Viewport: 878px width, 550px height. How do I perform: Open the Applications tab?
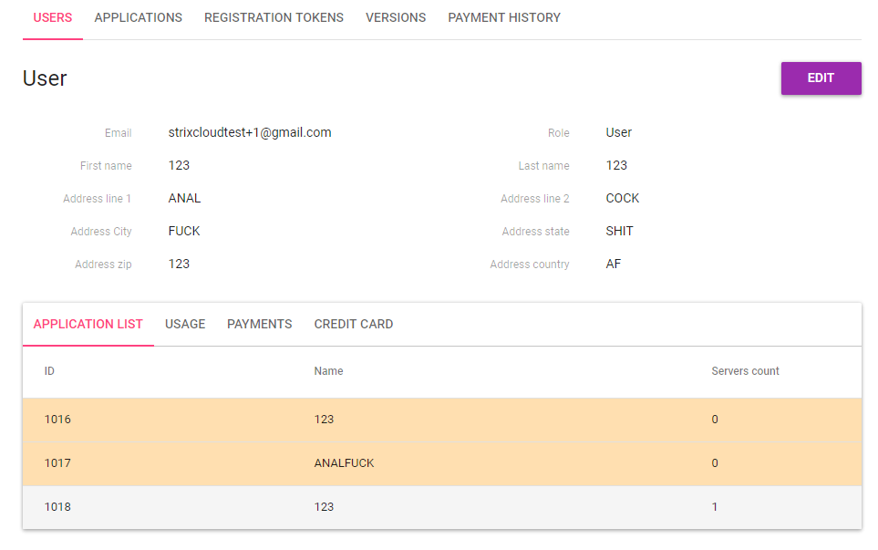(138, 18)
